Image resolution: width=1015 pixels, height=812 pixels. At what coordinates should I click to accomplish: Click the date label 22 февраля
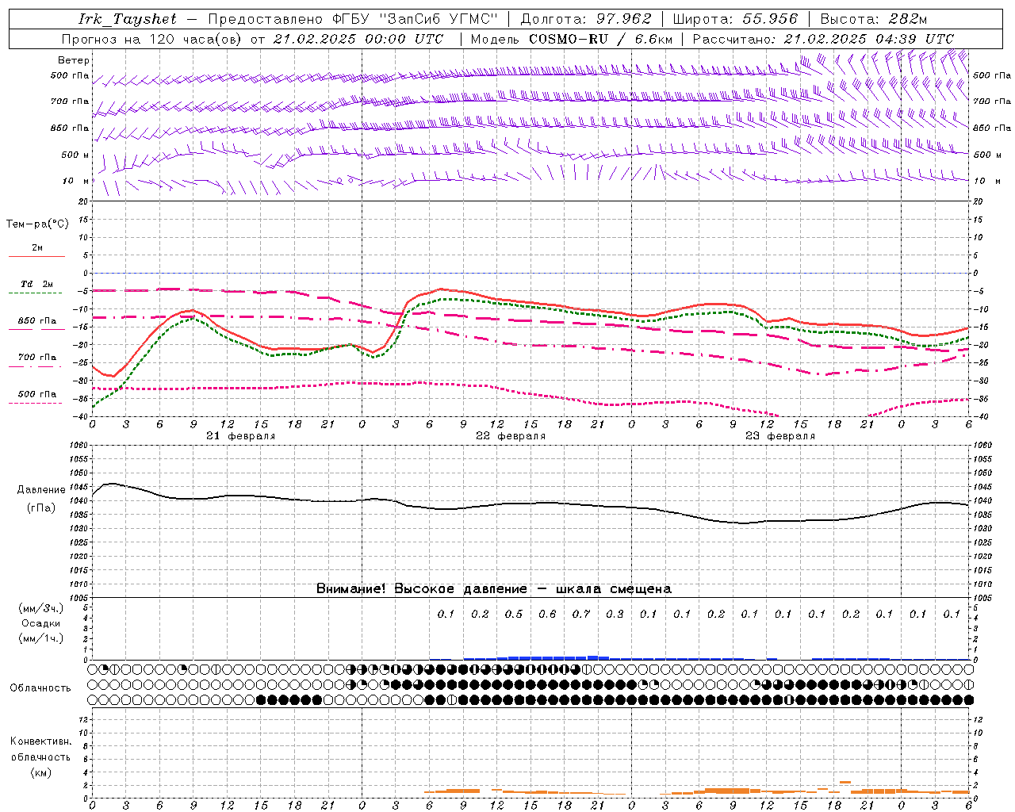pos(511,436)
